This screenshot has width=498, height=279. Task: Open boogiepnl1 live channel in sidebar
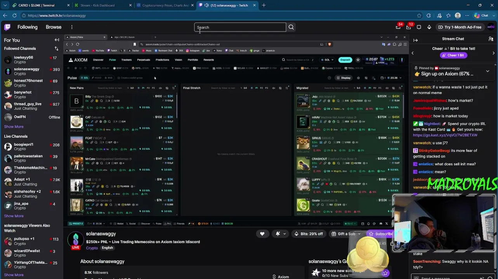click(x=32, y=147)
